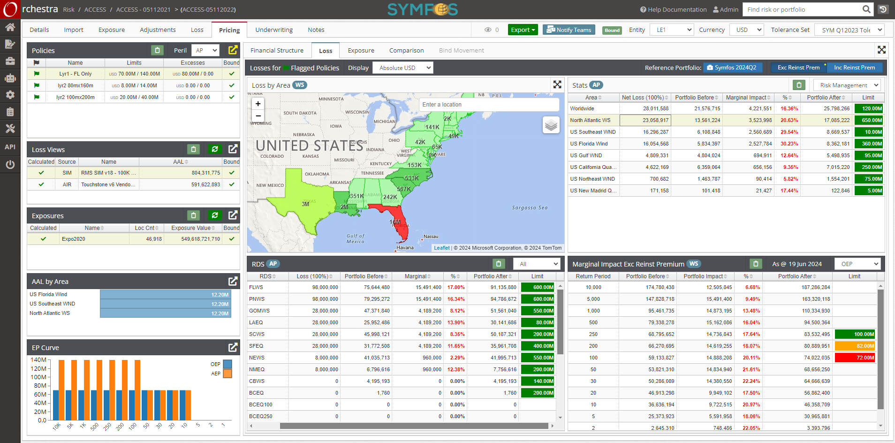Pop out the EP Curve panel
Screen dimensions: 895x443
[233, 347]
